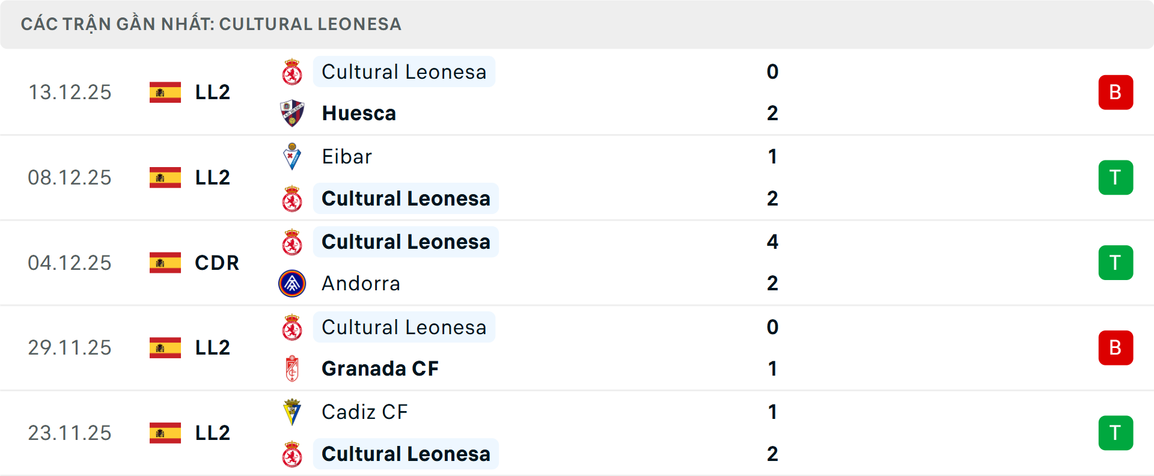Open the Eibar team link
The height and width of the screenshot is (476, 1154).
[347, 156]
